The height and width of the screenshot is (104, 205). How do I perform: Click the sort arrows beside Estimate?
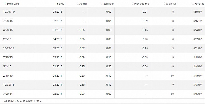tap(102, 4)
